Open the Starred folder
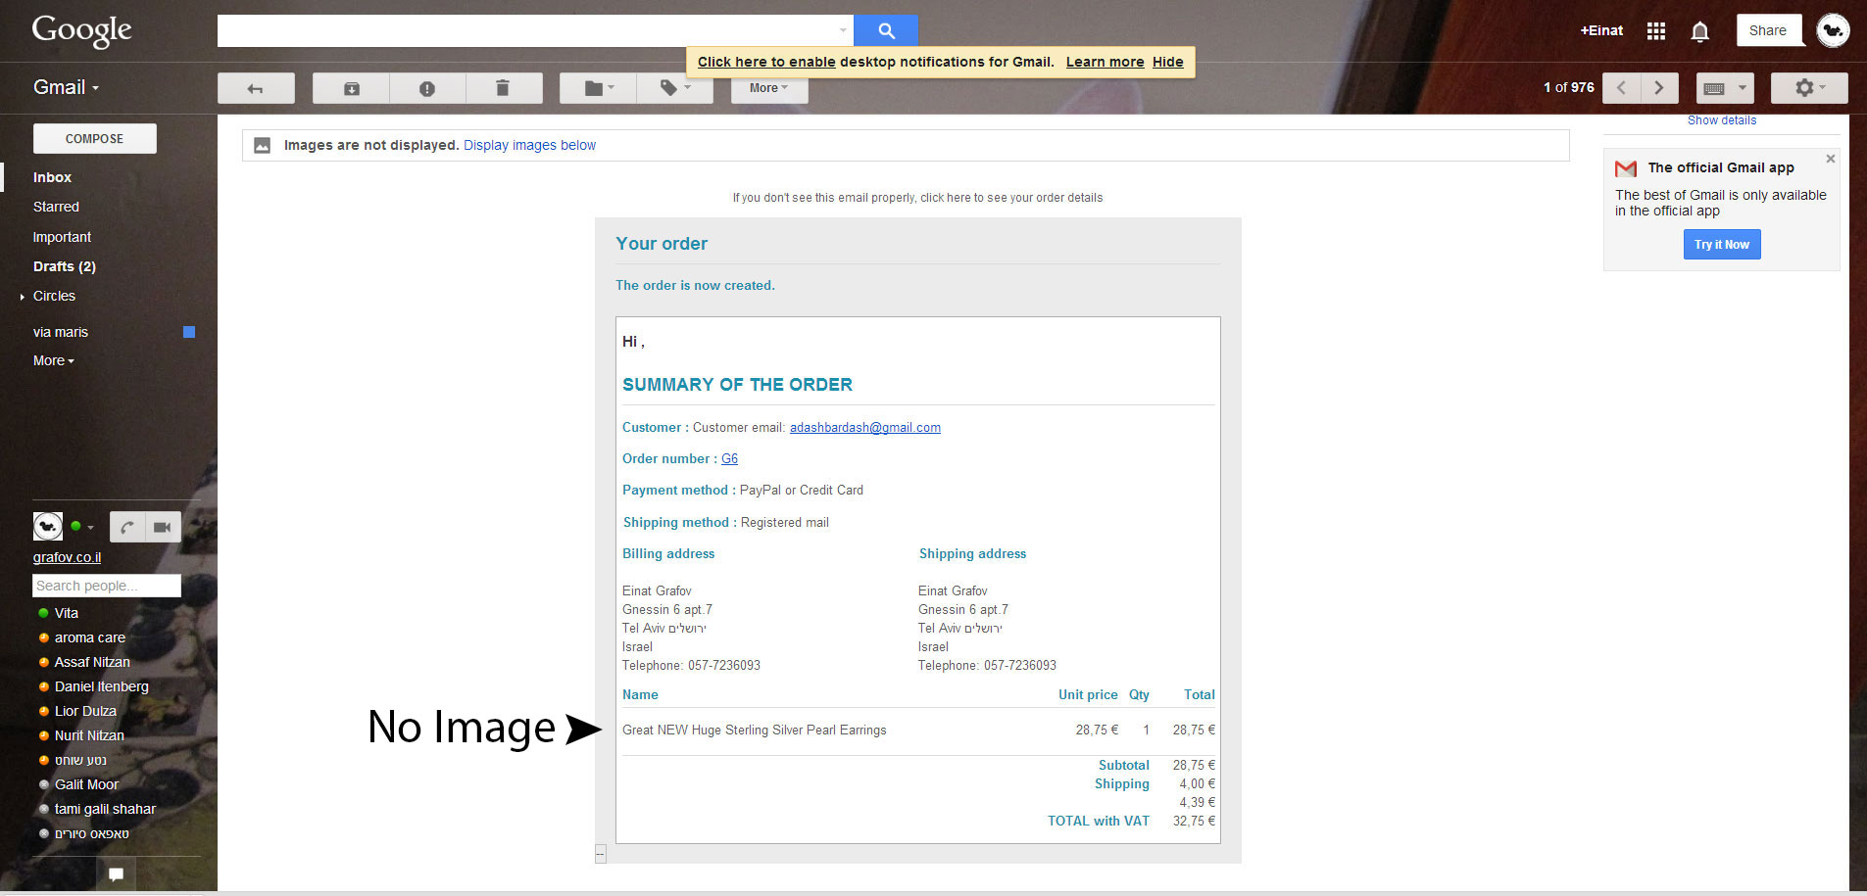Image resolution: width=1867 pixels, height=896 pixels. click(x=56, y=207)
